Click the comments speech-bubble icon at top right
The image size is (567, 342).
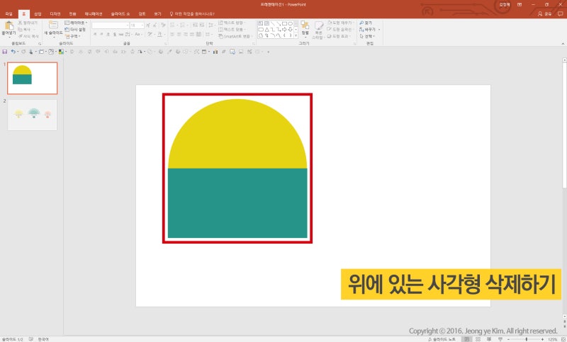(559, 13)
